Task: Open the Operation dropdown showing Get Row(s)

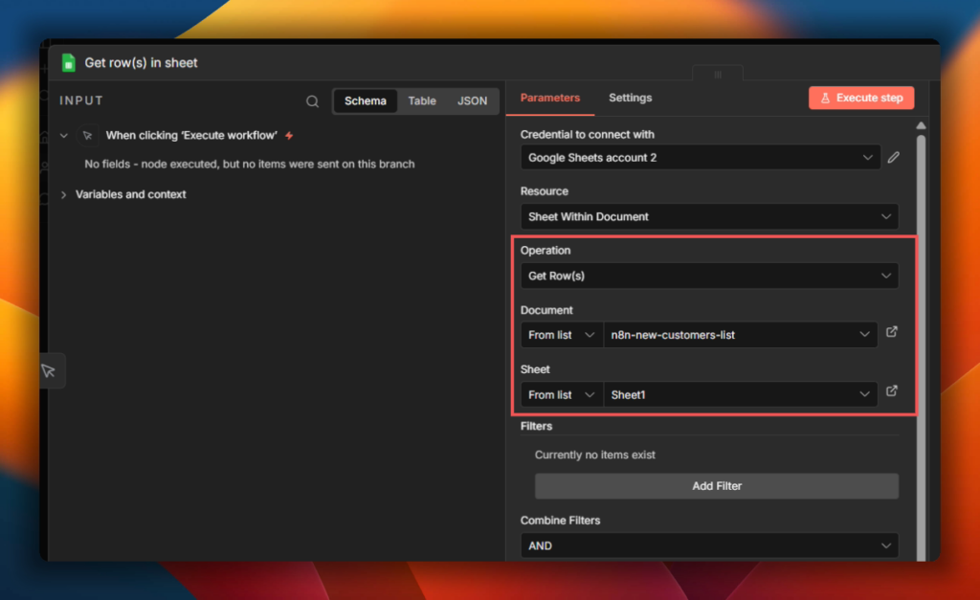Action: click(x=708, y=276)
